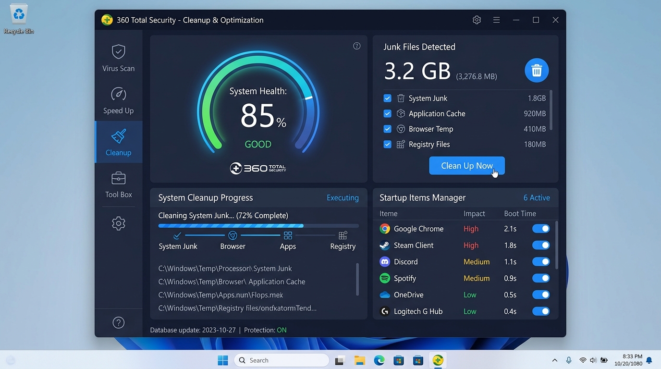
Task: Open 360 Total Security from the taskbar
Action: (438, 360)
